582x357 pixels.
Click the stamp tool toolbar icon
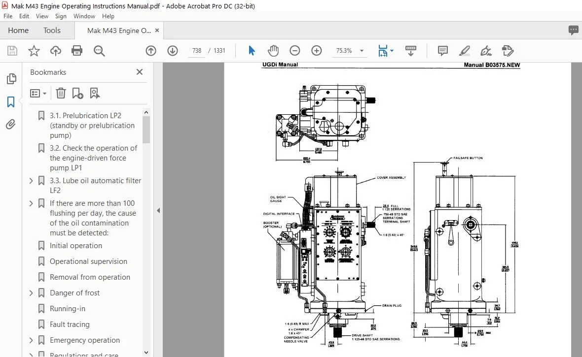[508, 51]
